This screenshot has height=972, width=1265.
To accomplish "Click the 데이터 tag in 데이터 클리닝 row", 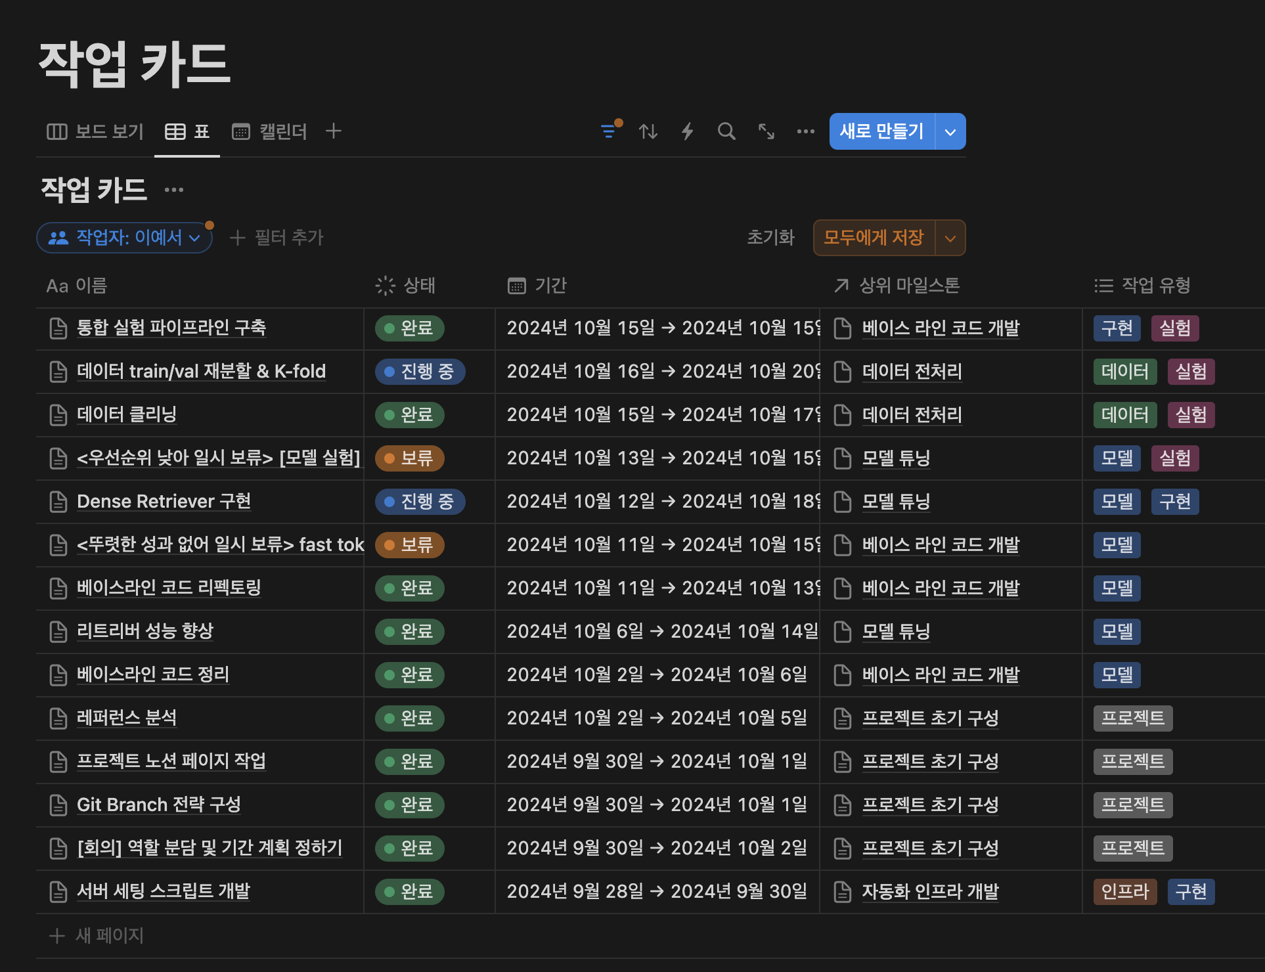I will tap(1125, 415).
